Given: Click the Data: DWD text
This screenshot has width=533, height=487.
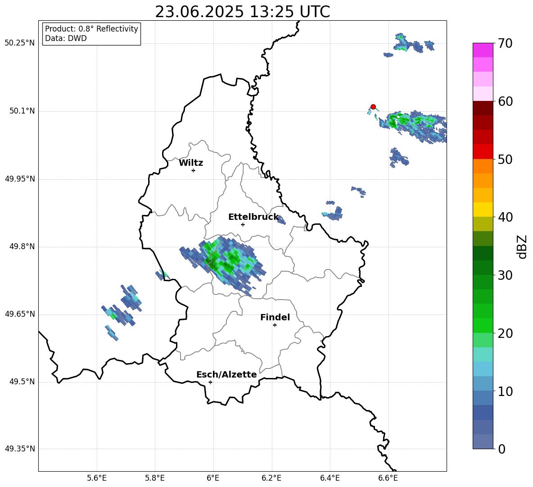Looking at the screenshot, I should 66,38.
